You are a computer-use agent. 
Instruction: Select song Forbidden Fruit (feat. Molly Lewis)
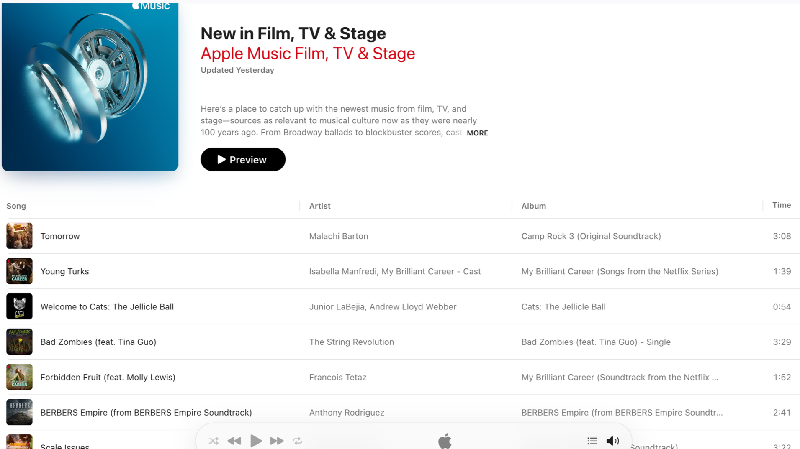pyautogui.click(x=108, y=377)
